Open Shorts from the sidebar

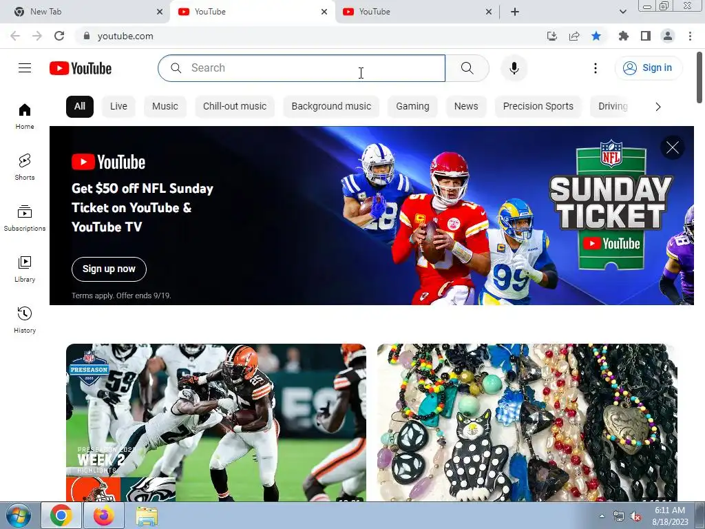click(x=25, y=167)
